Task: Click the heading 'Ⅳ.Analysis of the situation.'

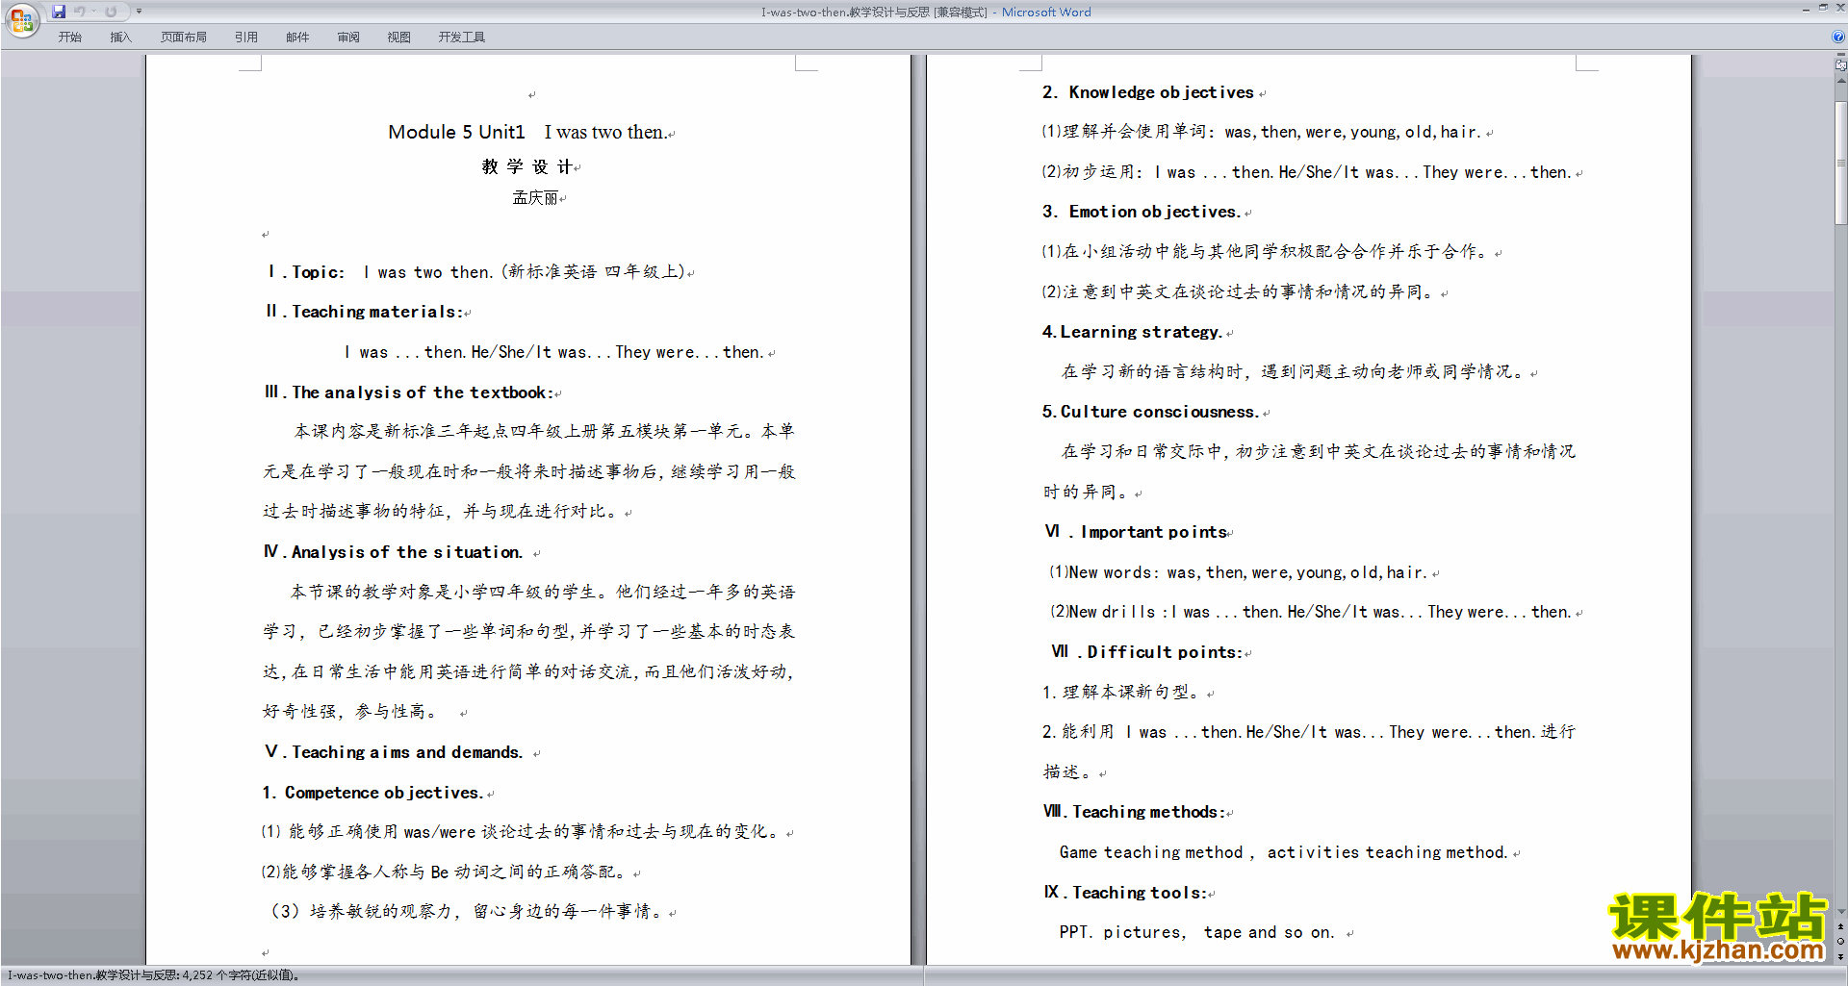Action: point(394,552)
